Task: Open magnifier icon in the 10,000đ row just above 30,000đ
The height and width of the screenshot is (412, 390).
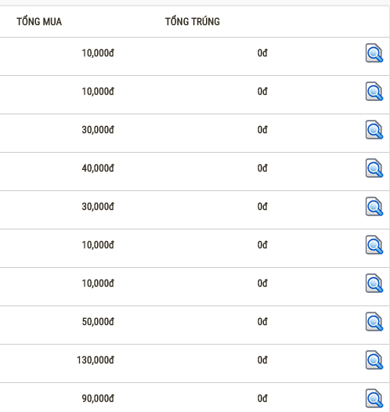Action: [374, 92]
